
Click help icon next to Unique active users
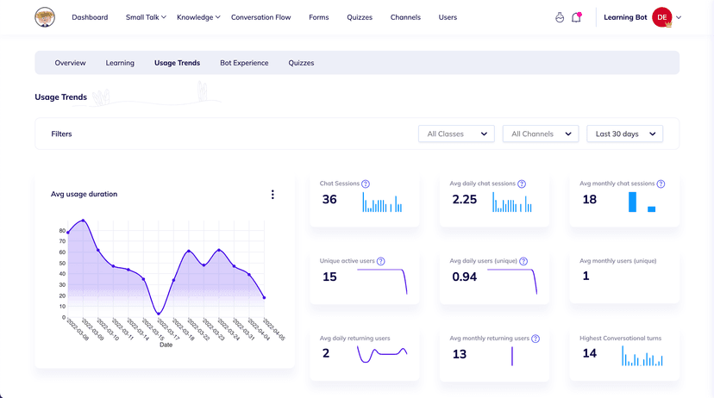point(380,261)
